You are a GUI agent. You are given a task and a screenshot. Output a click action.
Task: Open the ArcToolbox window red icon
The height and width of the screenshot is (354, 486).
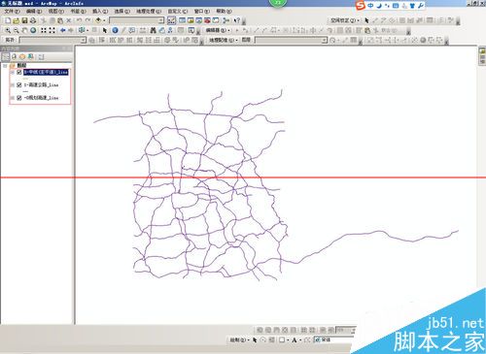point(207,20)
